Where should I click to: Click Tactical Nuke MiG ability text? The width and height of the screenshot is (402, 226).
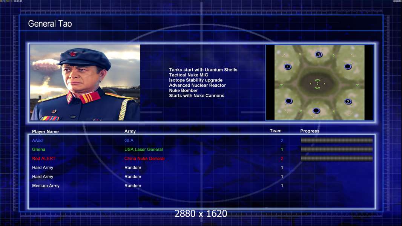(x=189, y=75)
